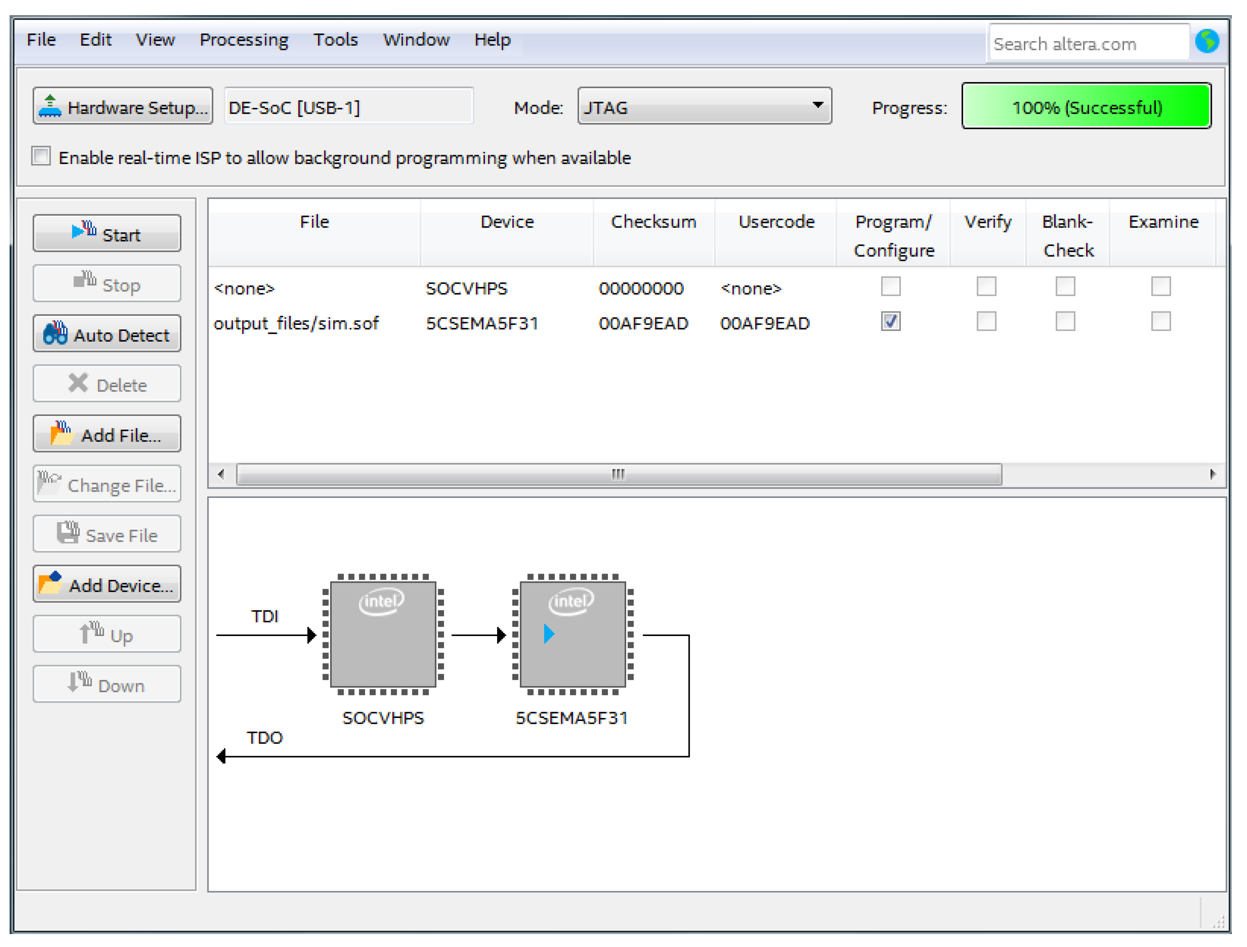1247x947 pixels.
Task: Select the output_files/sim.sof file row
Action: 296,324
